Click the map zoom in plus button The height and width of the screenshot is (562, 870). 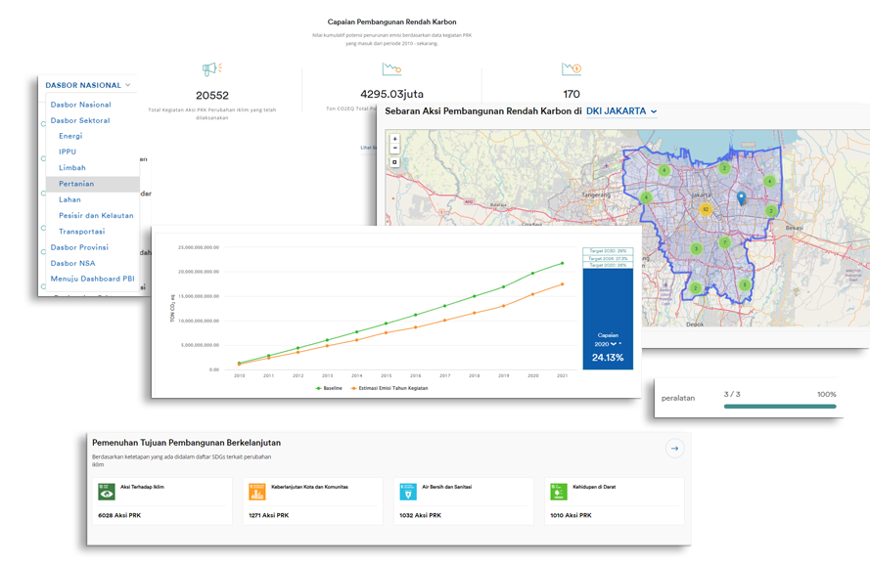(x=394, y=138)
